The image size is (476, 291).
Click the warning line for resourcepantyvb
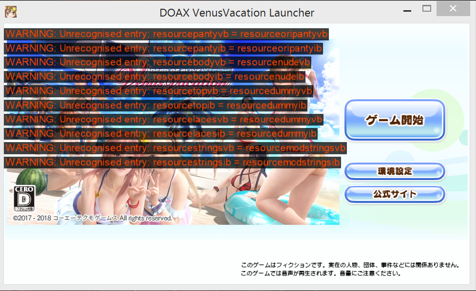[166, 34]
